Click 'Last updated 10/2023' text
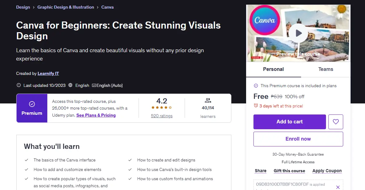 tap(45, 85)
